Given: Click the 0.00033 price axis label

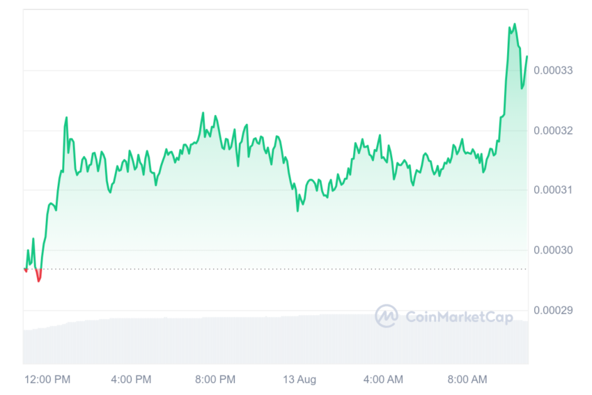Looking at the screenshot, I should pos(553,70).
